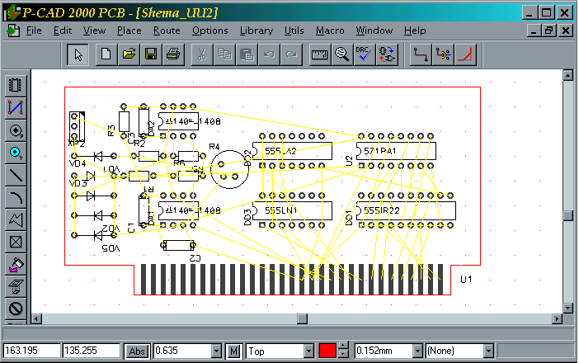Step layer down with spinner arrow

coord(343,355)
